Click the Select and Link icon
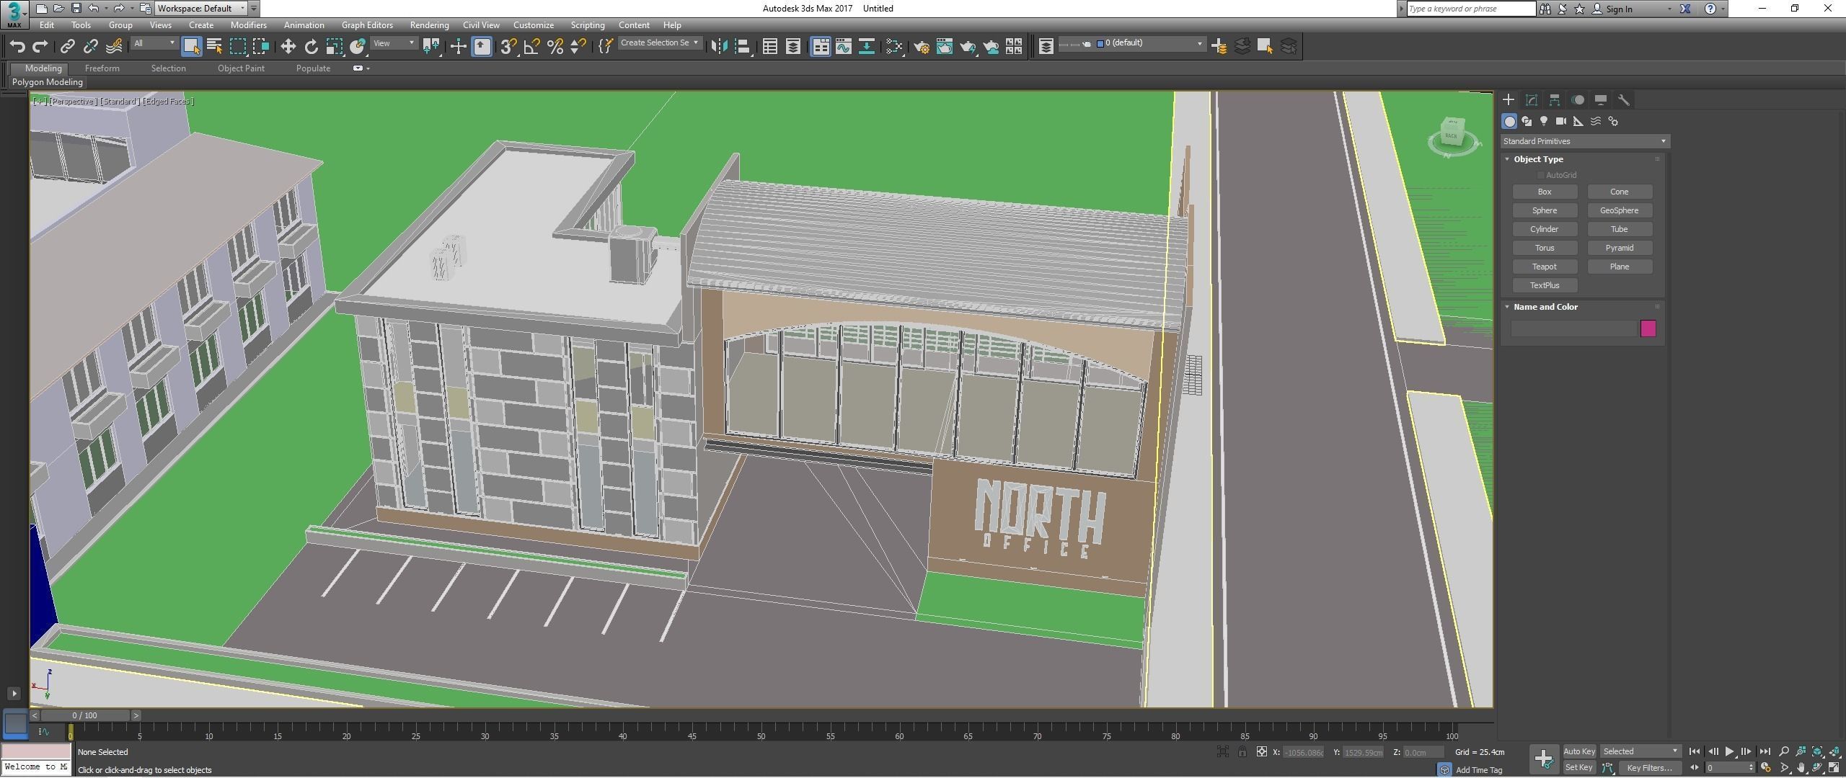 coord(67,47)
